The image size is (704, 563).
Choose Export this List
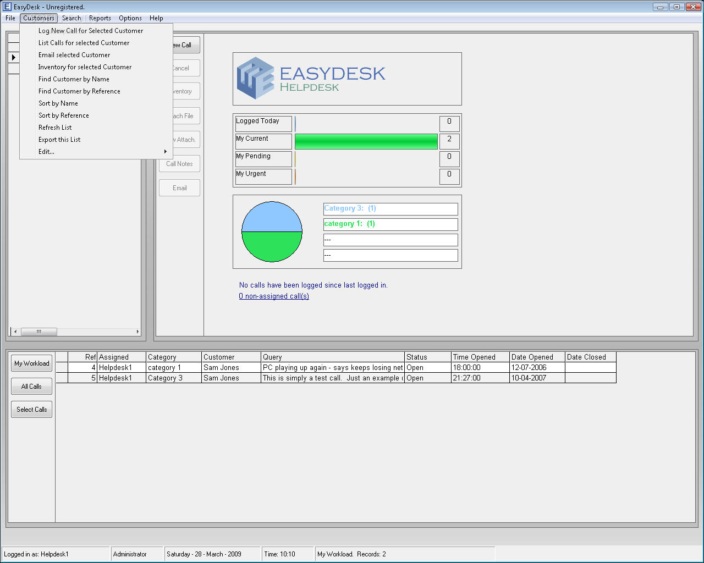pyautogui.click(x=96, y=140)
